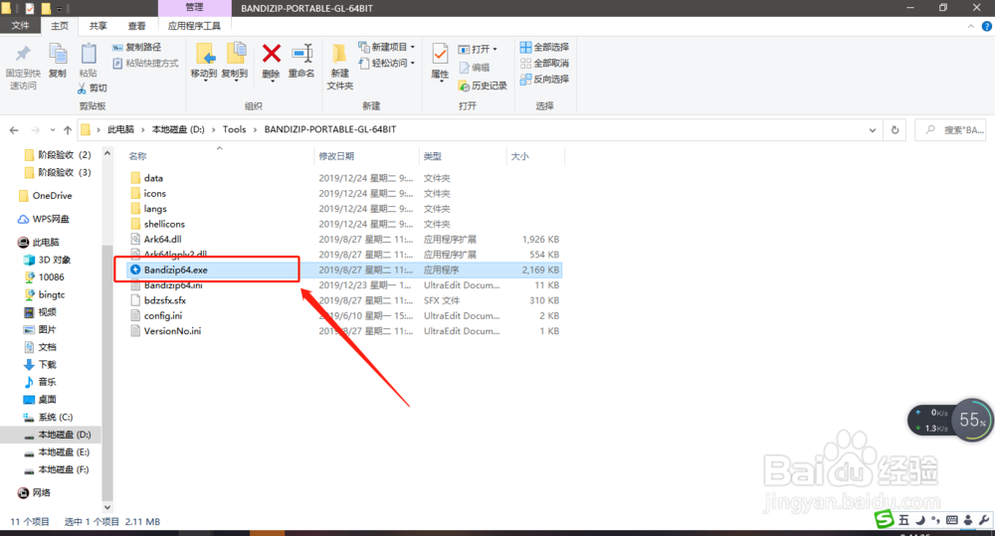Click the navigation pane scrollbar down arrow
995x536 pixels.
[x=107, y=507]
